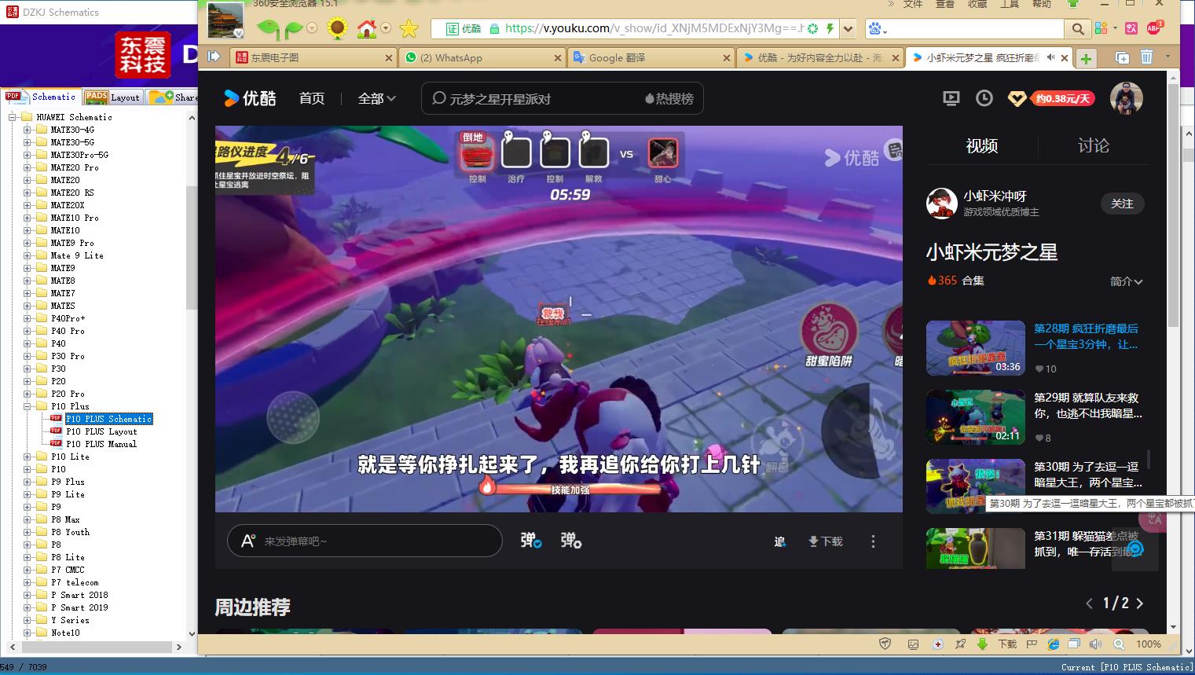Click the browser refresh icon in address bar
Image resolution: width=1195 pixels, height=675 pixels.
(812, 29)
